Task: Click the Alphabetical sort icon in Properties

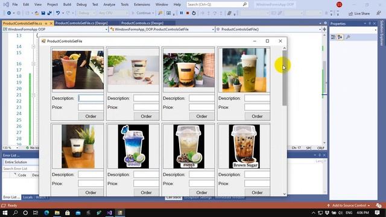Action: (x=340, y=37)
